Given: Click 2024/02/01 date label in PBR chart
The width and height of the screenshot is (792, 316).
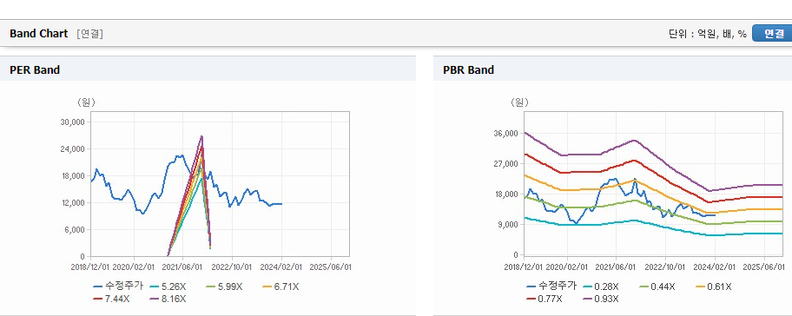Looking at the screenshot, I should (715, 267).
